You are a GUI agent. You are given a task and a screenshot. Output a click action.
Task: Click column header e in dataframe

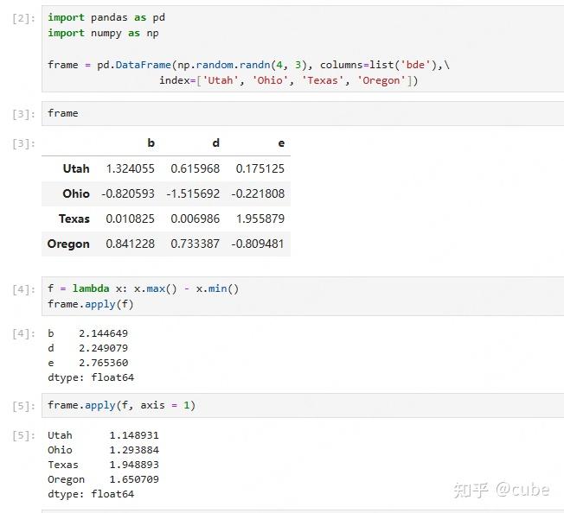[280, 143]
